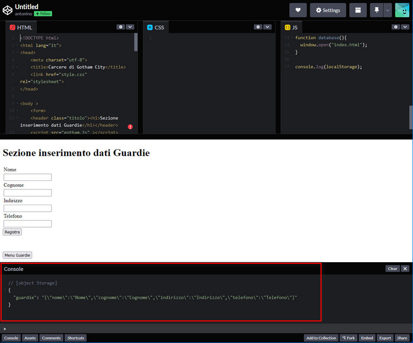Toggle the Console button in footer

pos(11,338)
